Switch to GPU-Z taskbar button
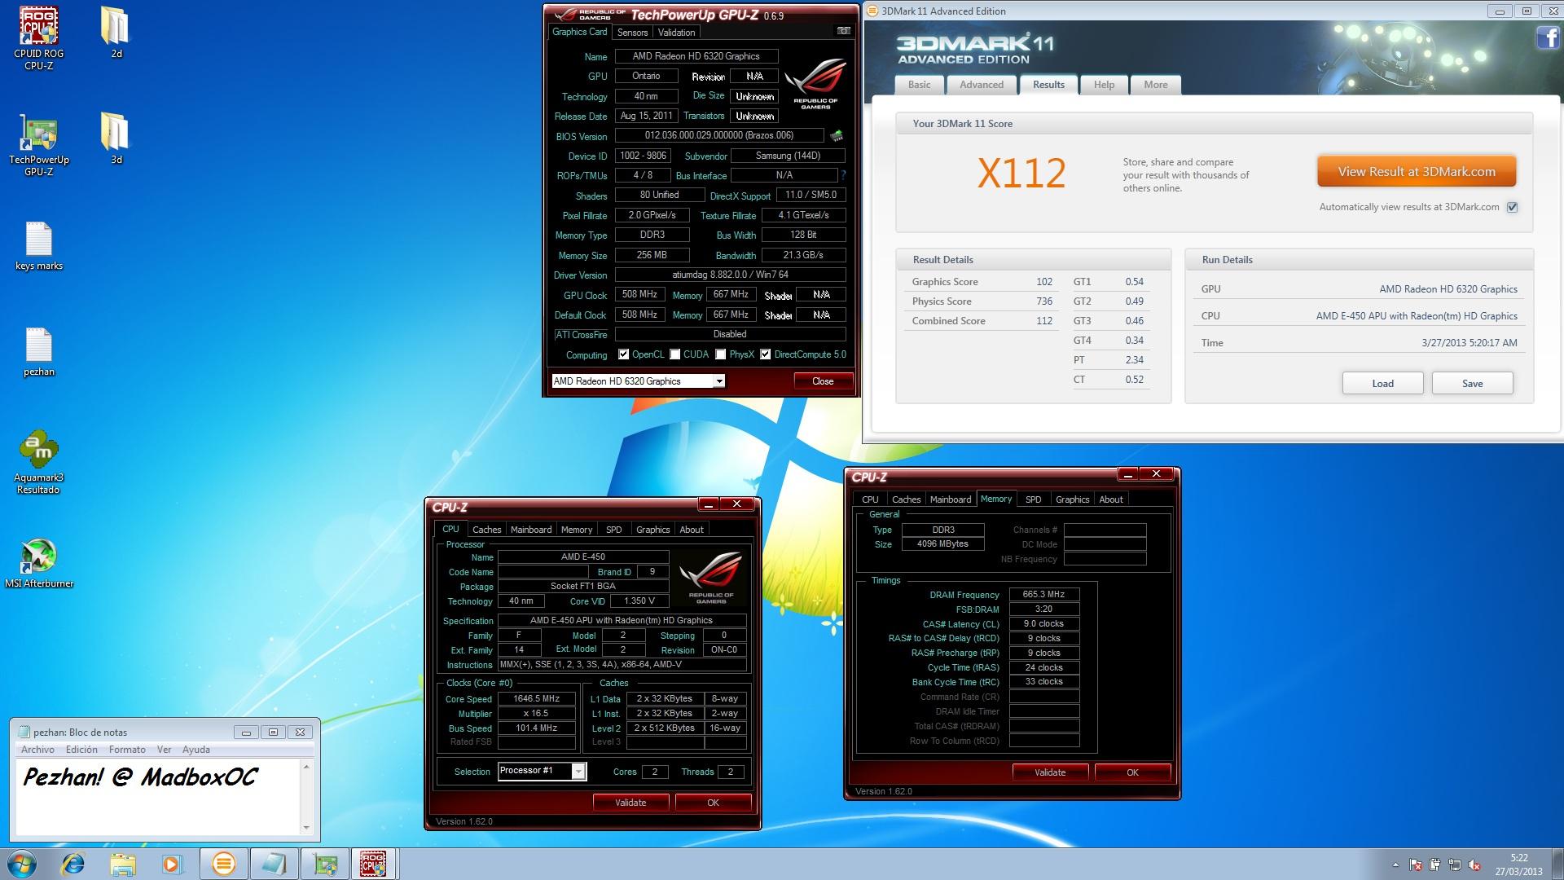 (x=324, y=864)
